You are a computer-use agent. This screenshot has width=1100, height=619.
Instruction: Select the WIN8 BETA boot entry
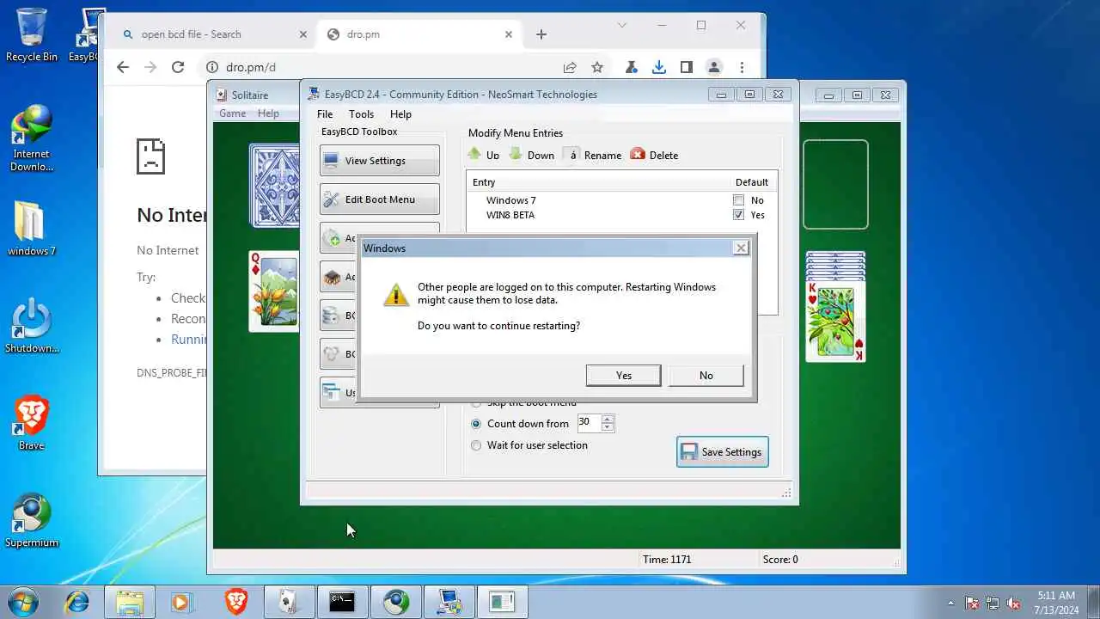[x=510, y=215]
